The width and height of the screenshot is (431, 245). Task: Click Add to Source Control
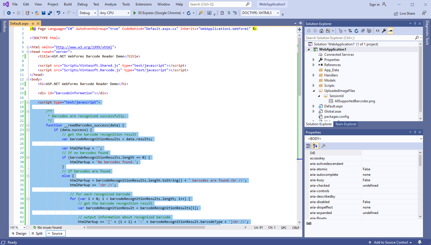pyautogui.click(x=391, y=242)
